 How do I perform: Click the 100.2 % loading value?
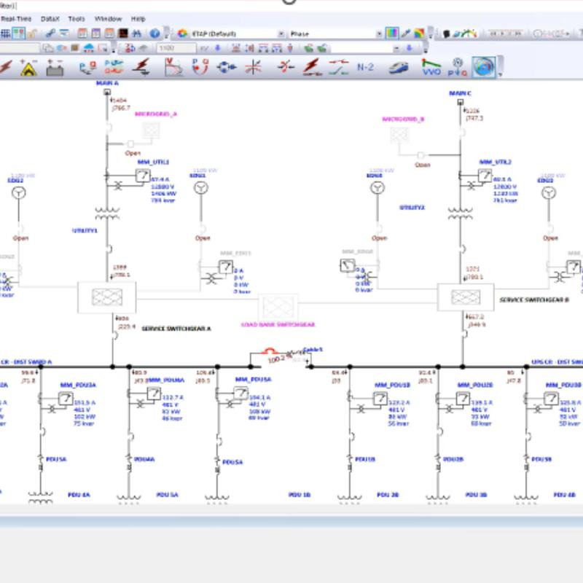[281, 359]
